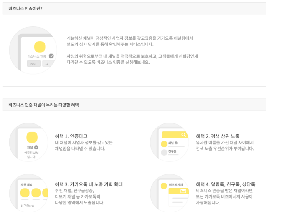Click the magnifier search icon in yellow bar

pos(183,135)
